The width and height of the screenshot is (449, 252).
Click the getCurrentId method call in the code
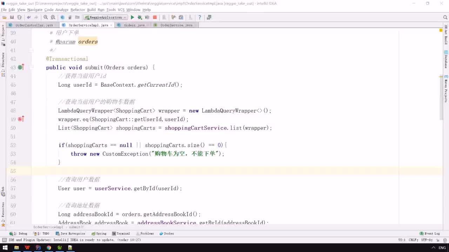tap(156, 85)
